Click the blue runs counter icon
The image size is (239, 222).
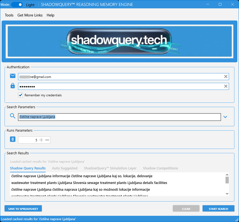[13, 139]
